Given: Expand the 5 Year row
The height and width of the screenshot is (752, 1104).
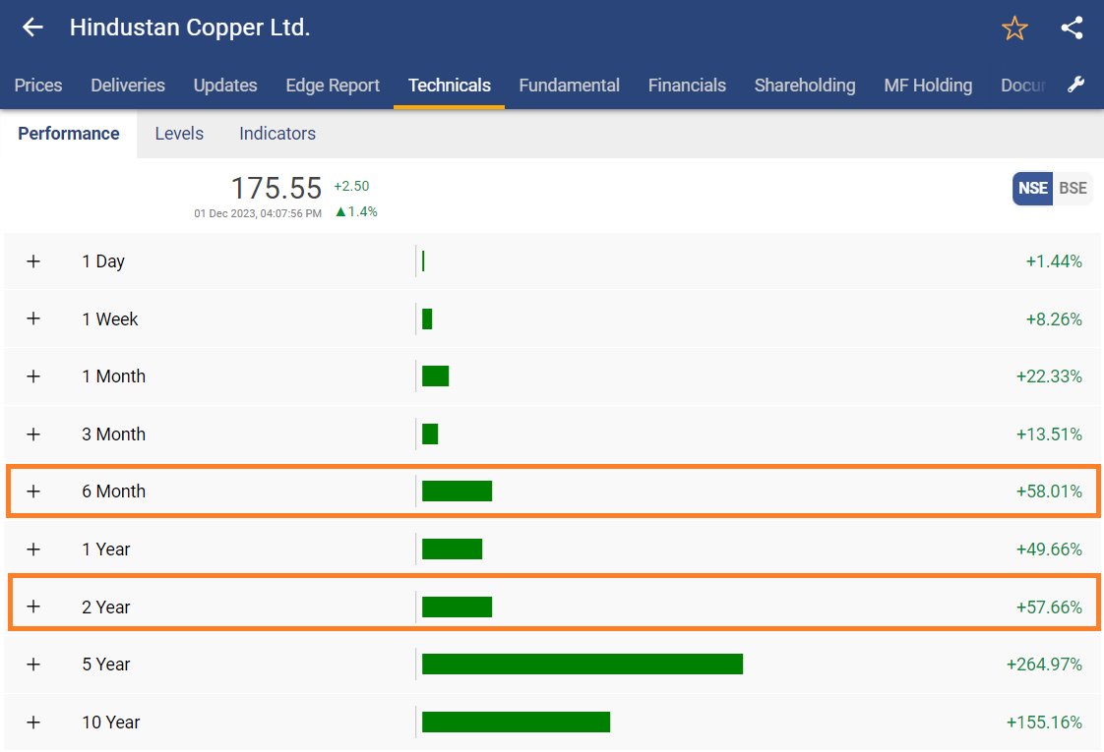Looking at the screenshot, I should click(x=33, y=665).
